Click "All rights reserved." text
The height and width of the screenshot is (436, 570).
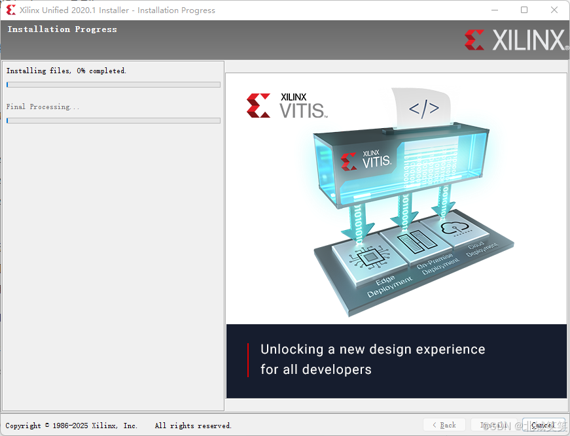[193, 426]
